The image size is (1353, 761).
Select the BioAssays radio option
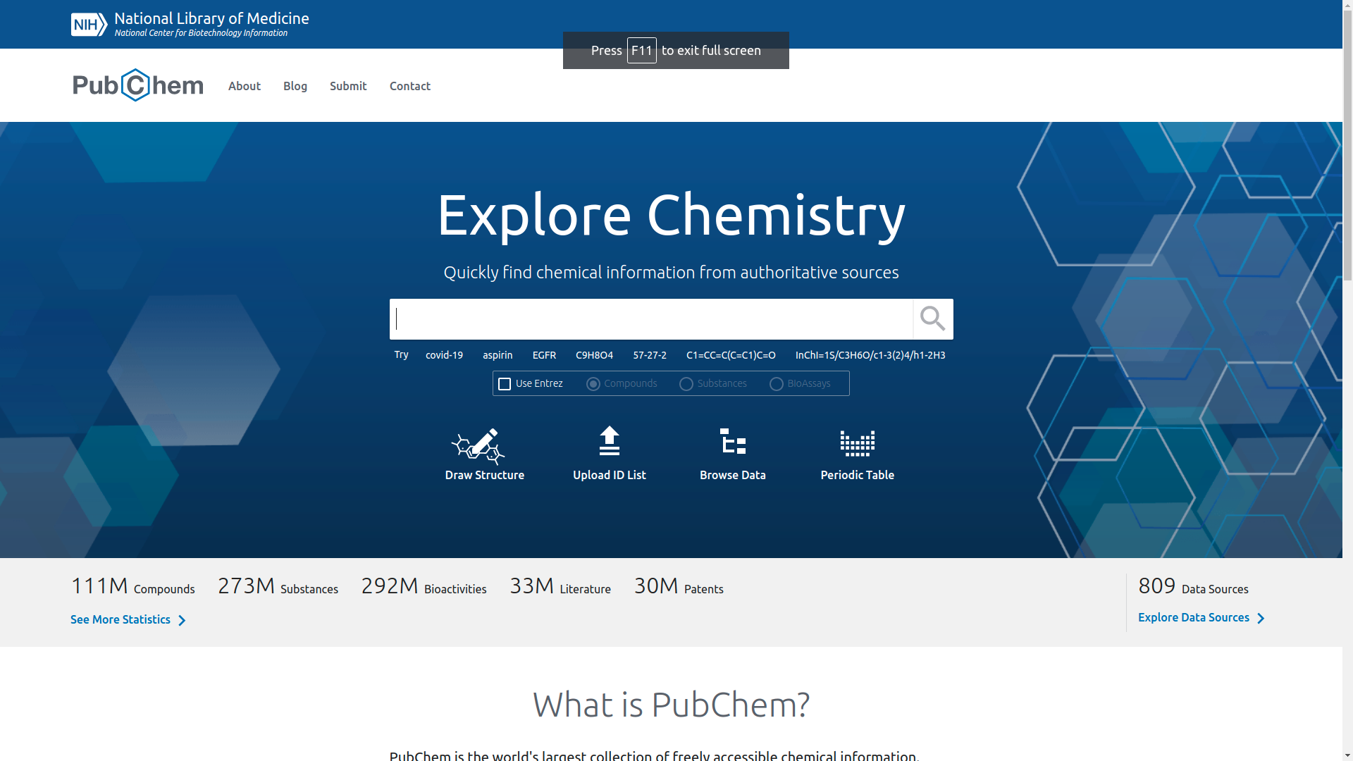(x=776, y=384)
